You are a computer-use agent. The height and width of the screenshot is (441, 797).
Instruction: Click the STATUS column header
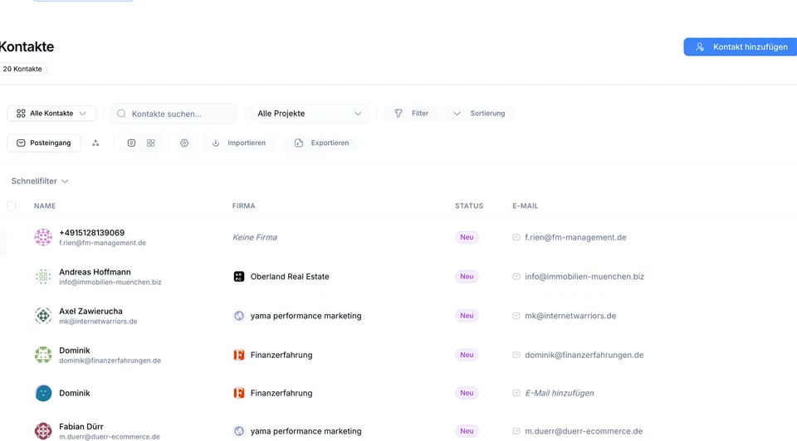point(469,206)
